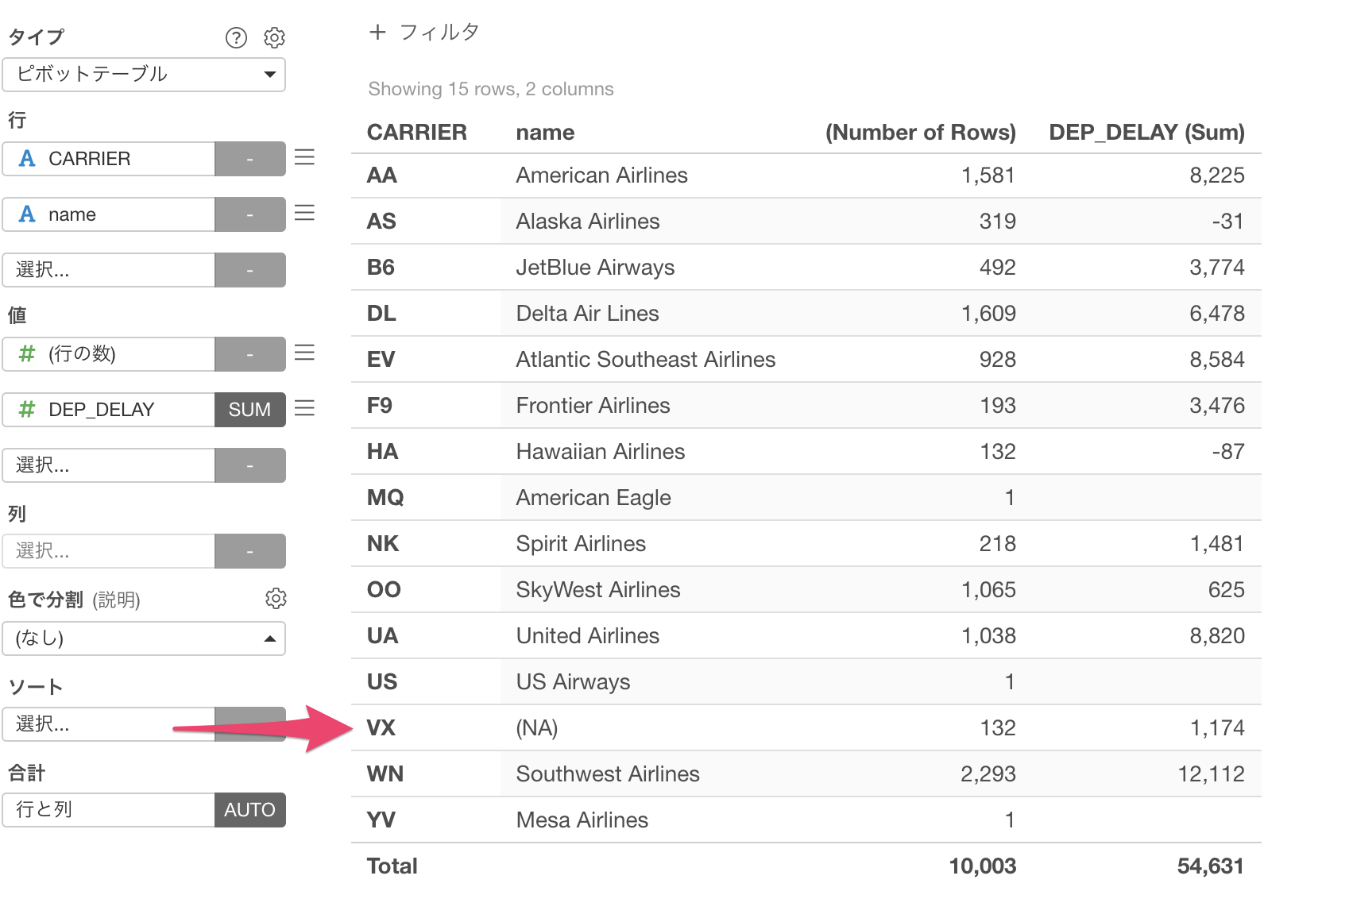Click the Frontier Airlines delay value 3,476

(1216, 406)
